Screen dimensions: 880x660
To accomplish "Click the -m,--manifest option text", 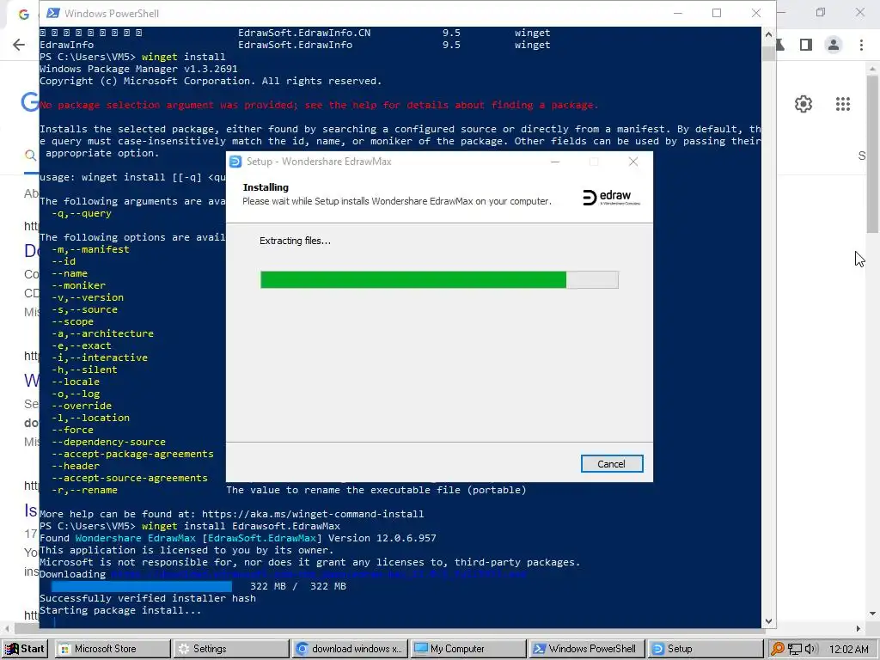I will click(90, 249).
